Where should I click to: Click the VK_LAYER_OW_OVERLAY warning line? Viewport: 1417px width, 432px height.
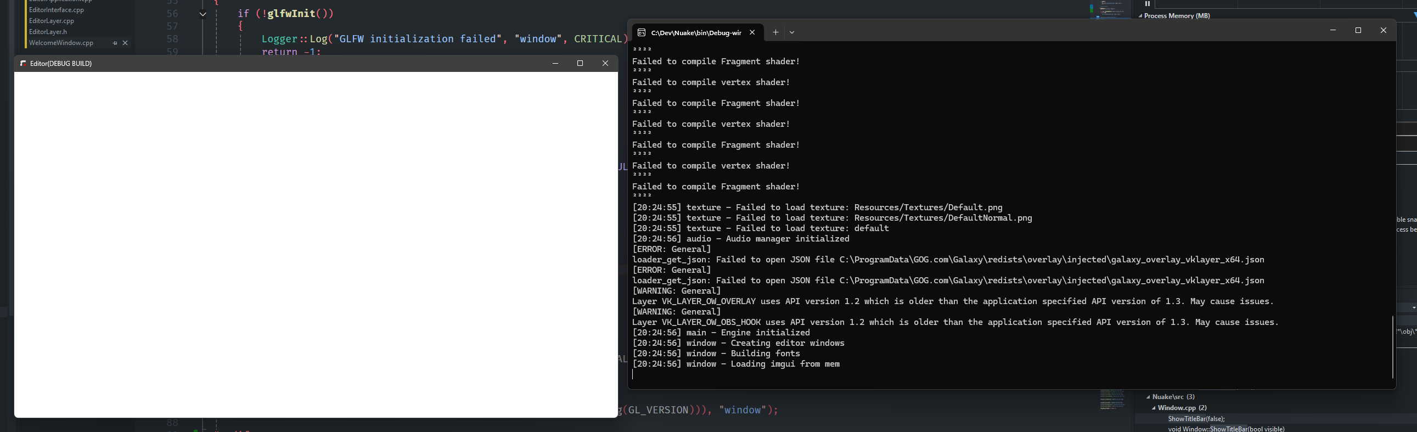953,301
